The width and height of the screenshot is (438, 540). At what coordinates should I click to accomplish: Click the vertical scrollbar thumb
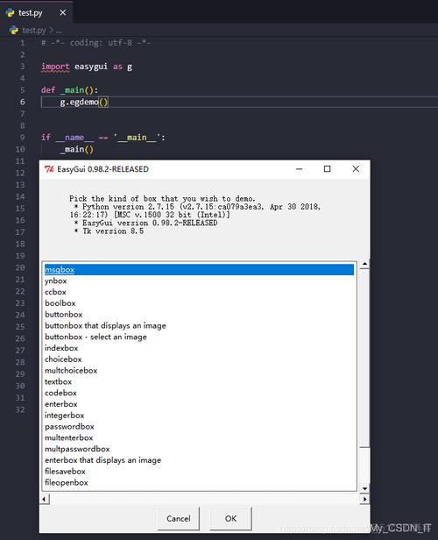(364, 359)
